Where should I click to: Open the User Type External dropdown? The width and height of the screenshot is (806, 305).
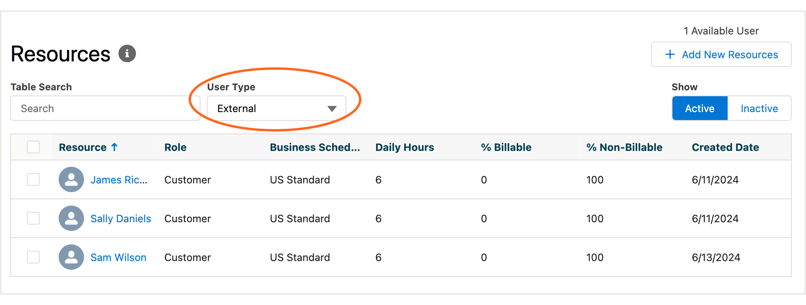tap(277, 108)
